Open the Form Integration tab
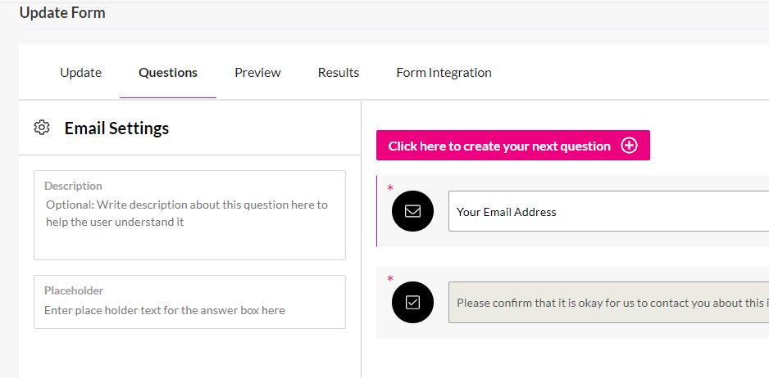The width and height of the screenshot is (769, 378). 444,73
